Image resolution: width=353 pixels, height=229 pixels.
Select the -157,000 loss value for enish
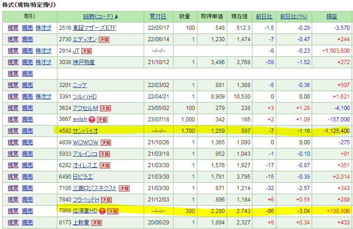click(x=339, y=120)
